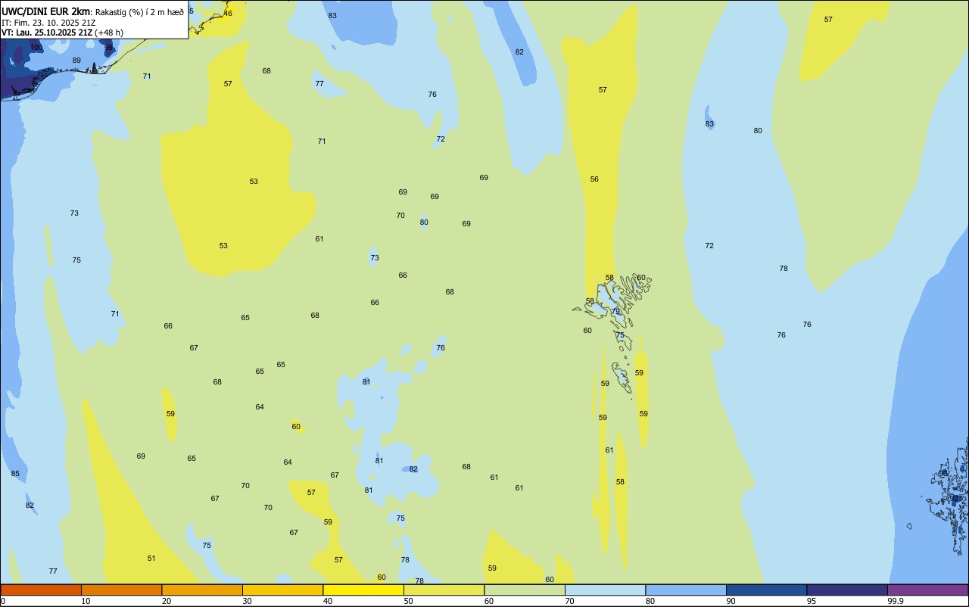The width and height of the screenshot is (969, 607).
Task: Pick the 20–30 amber legend swatch
Action: point(202,590)
